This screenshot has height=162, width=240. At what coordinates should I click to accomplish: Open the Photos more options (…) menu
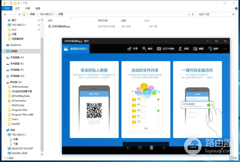pyautogui.click(x=226, y=49)
